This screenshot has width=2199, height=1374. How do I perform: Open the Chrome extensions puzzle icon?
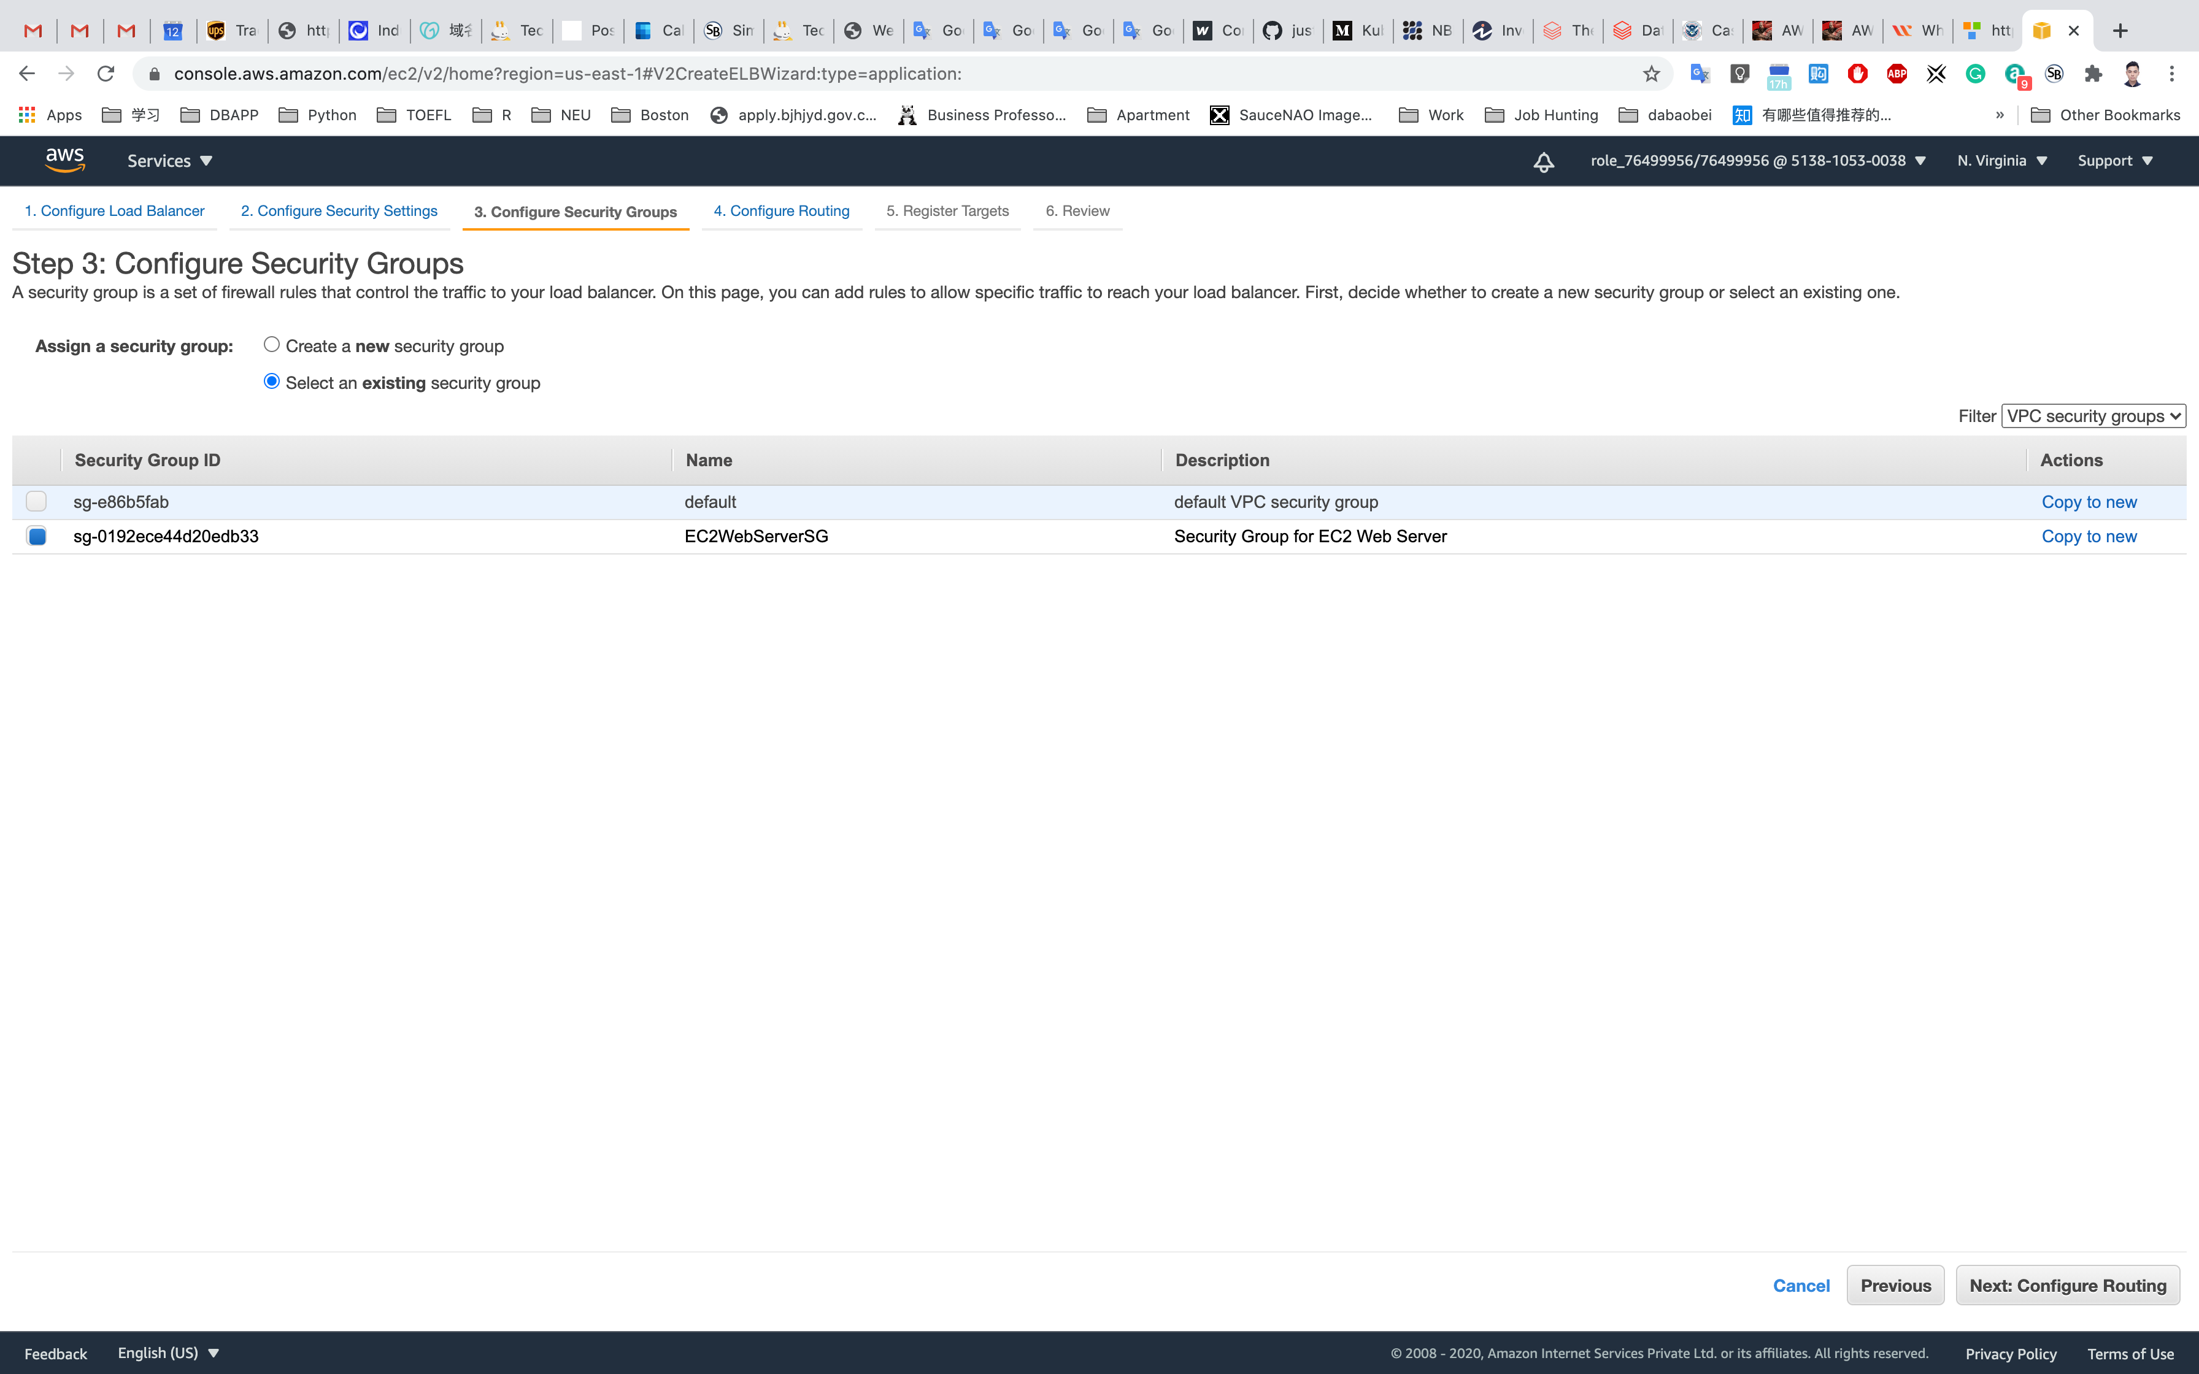tap(2093, 74)
